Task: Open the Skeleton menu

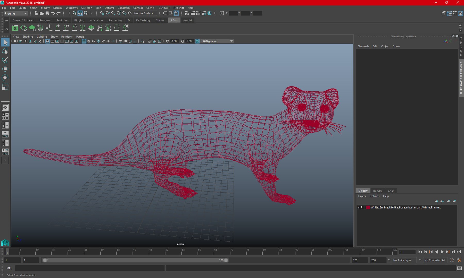Action: pyautogui.click(x=87, y=8)
